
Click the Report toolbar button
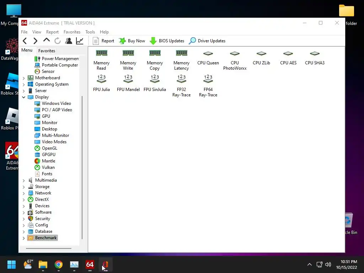pos(103,41)
